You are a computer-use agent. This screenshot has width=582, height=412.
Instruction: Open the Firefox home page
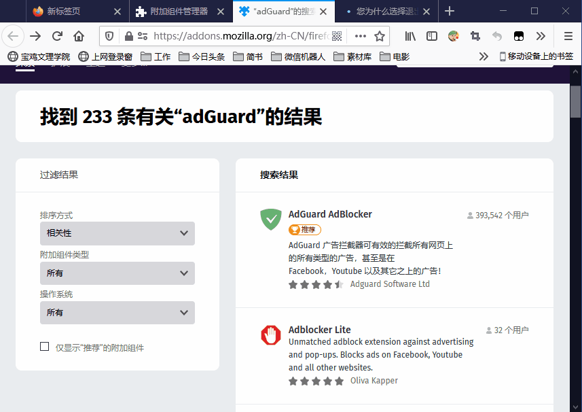point(79,36)
